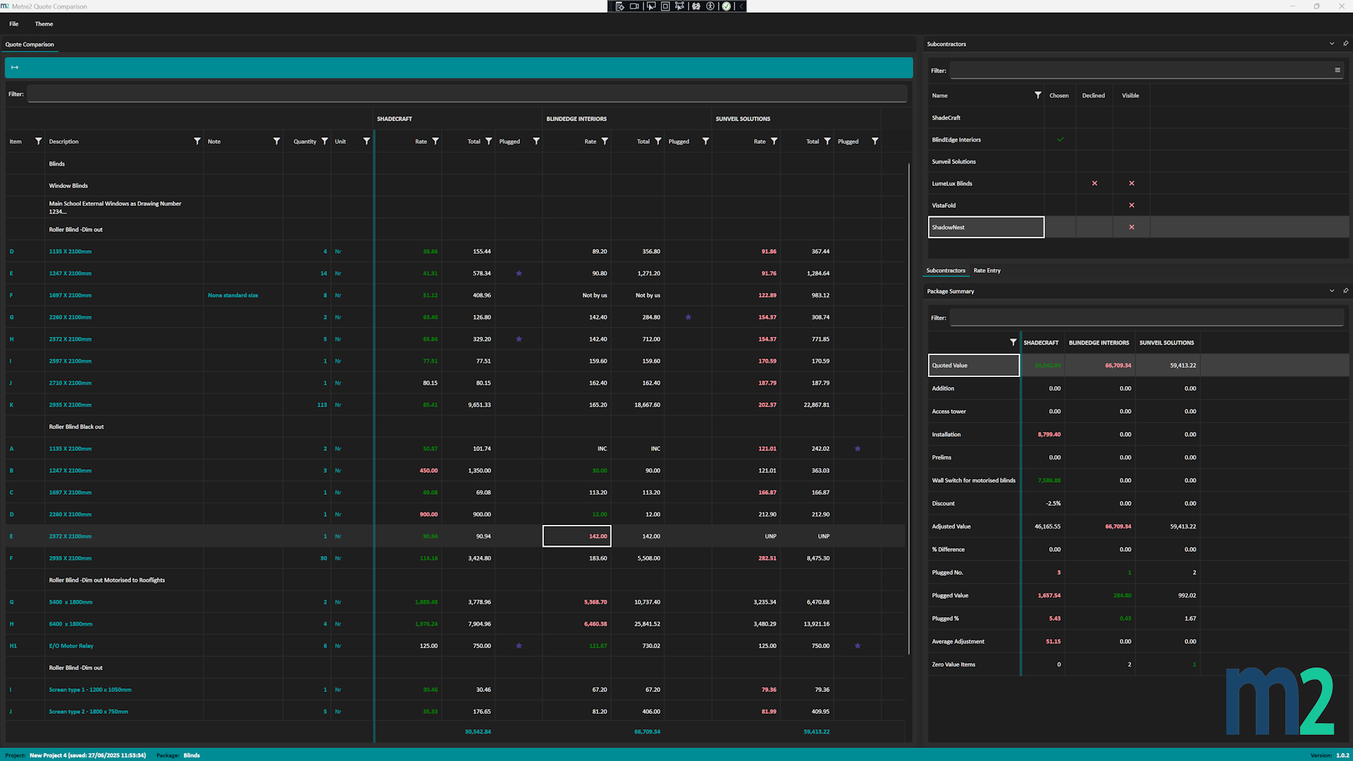
Task: Filter the ShadeCraft Rate column
Action: pyautogui.click(x=435, y=142)
